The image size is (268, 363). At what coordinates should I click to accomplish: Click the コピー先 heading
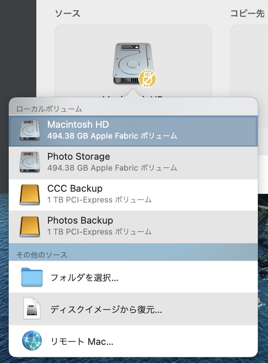[x=247, y=13]
